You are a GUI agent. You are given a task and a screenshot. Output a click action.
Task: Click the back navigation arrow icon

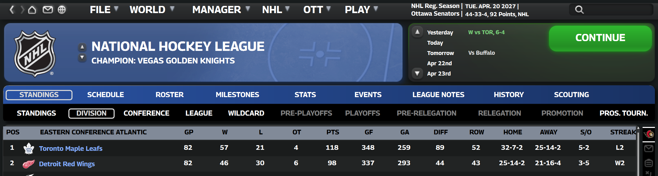[12, 10]
